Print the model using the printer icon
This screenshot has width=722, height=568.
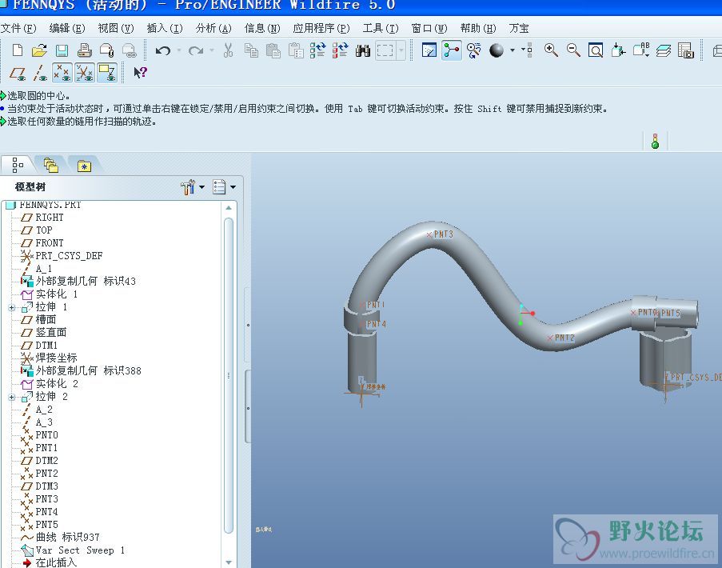[84, 50]
